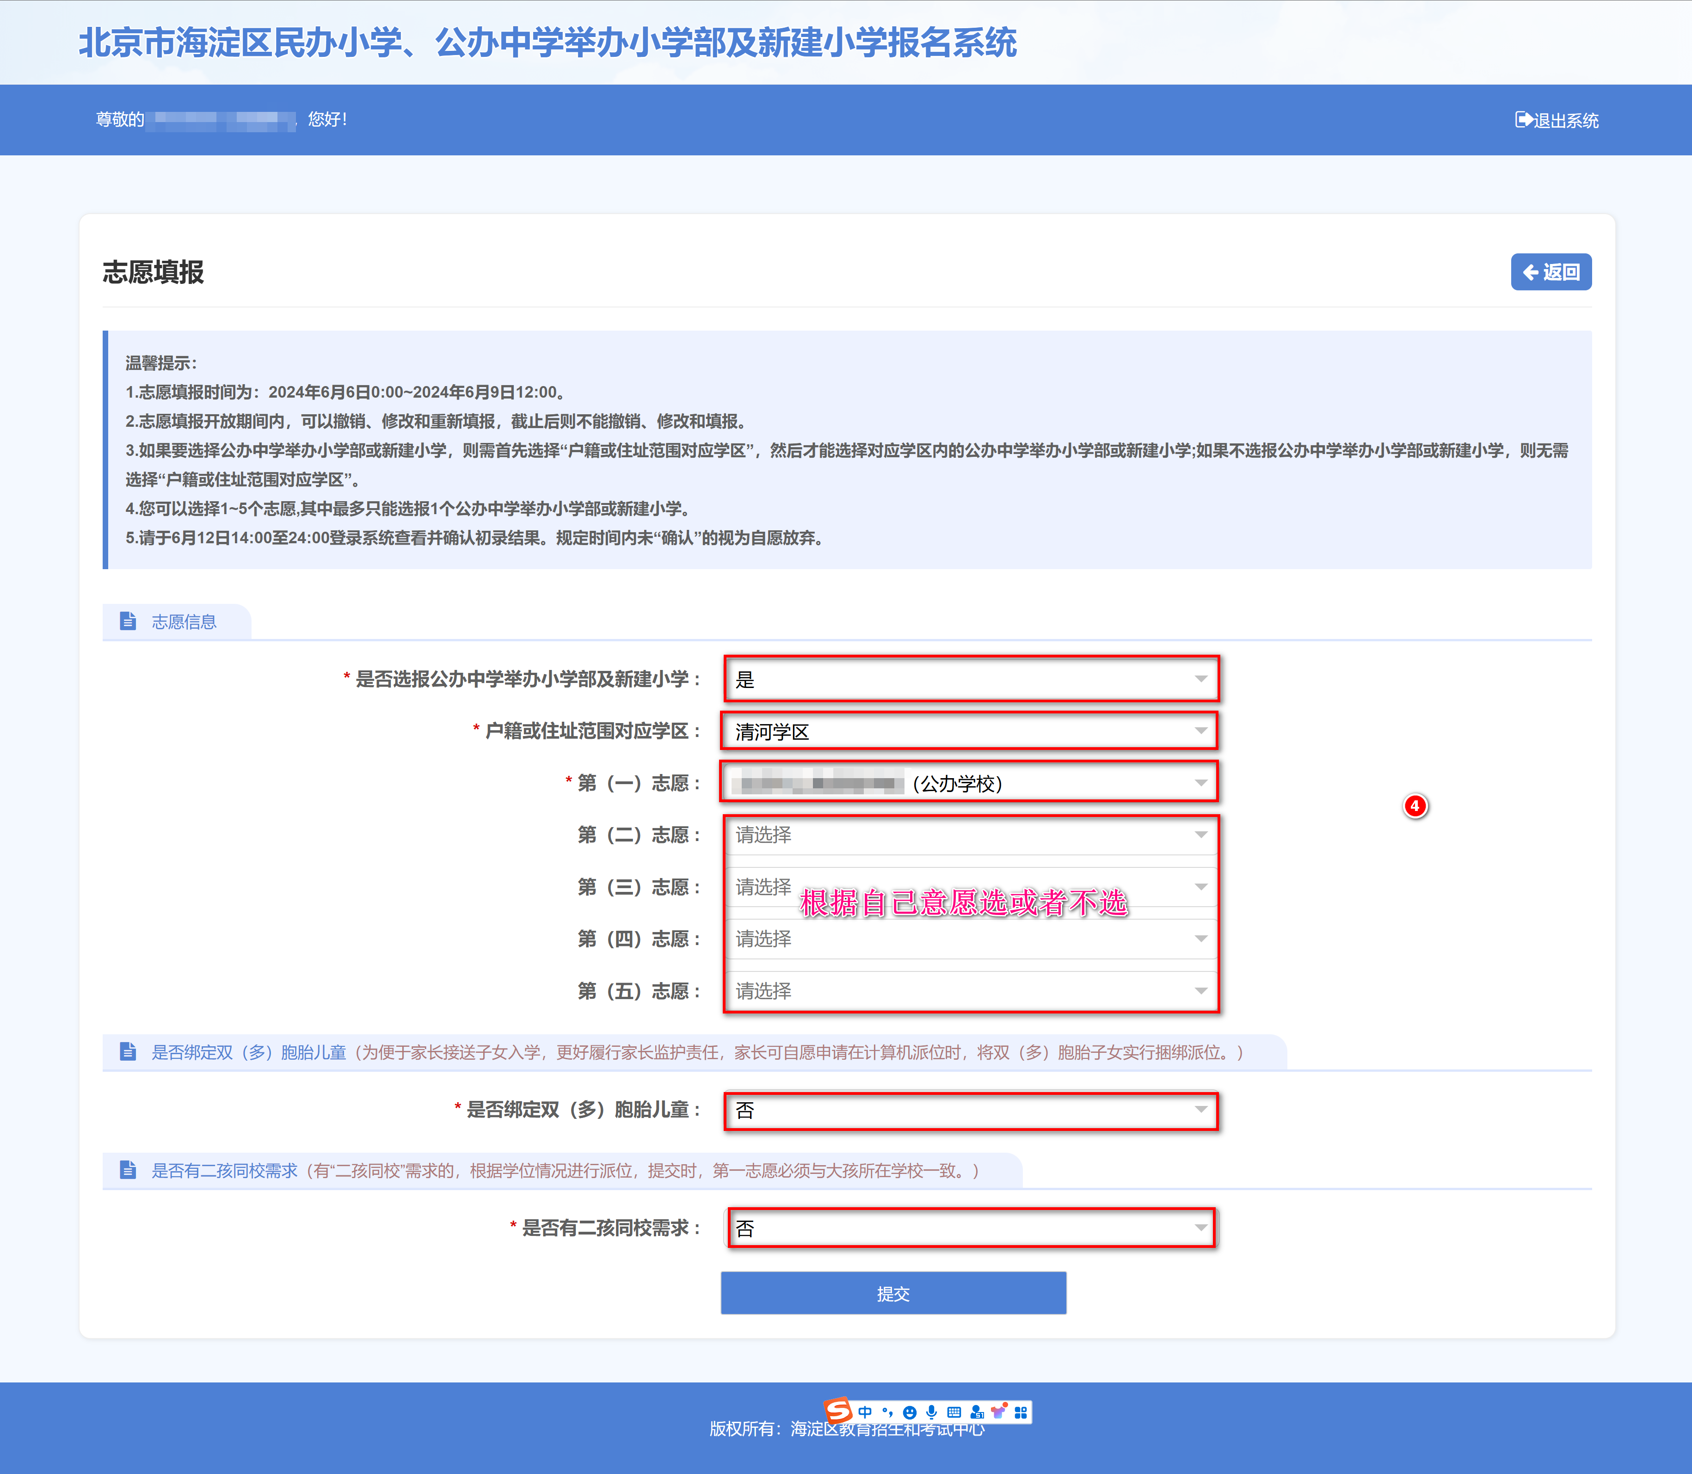1692x1474 pixels.
Task: Click the 返回 button
Action: (1550, 272)
